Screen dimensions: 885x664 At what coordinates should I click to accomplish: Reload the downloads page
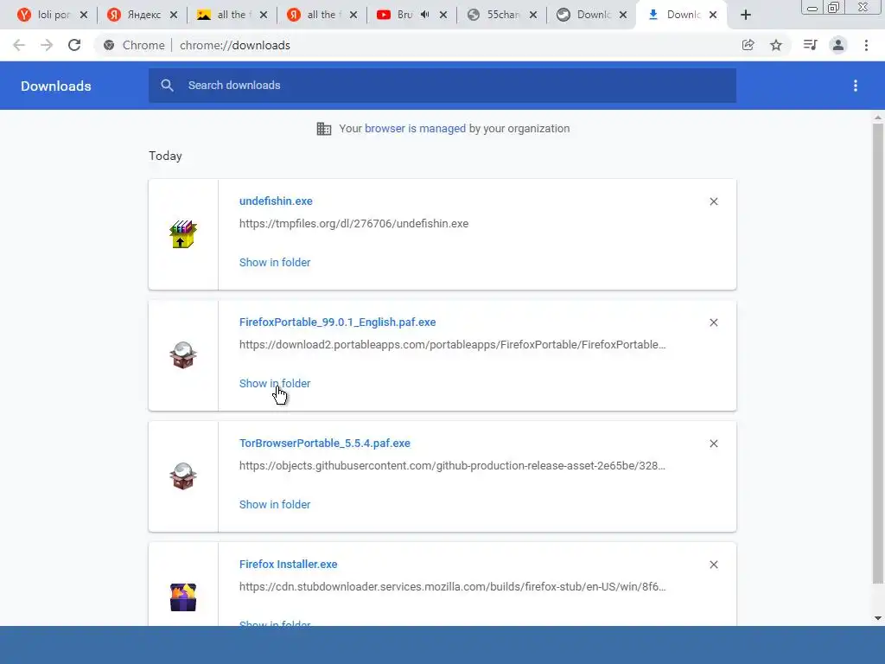[74, 45]
